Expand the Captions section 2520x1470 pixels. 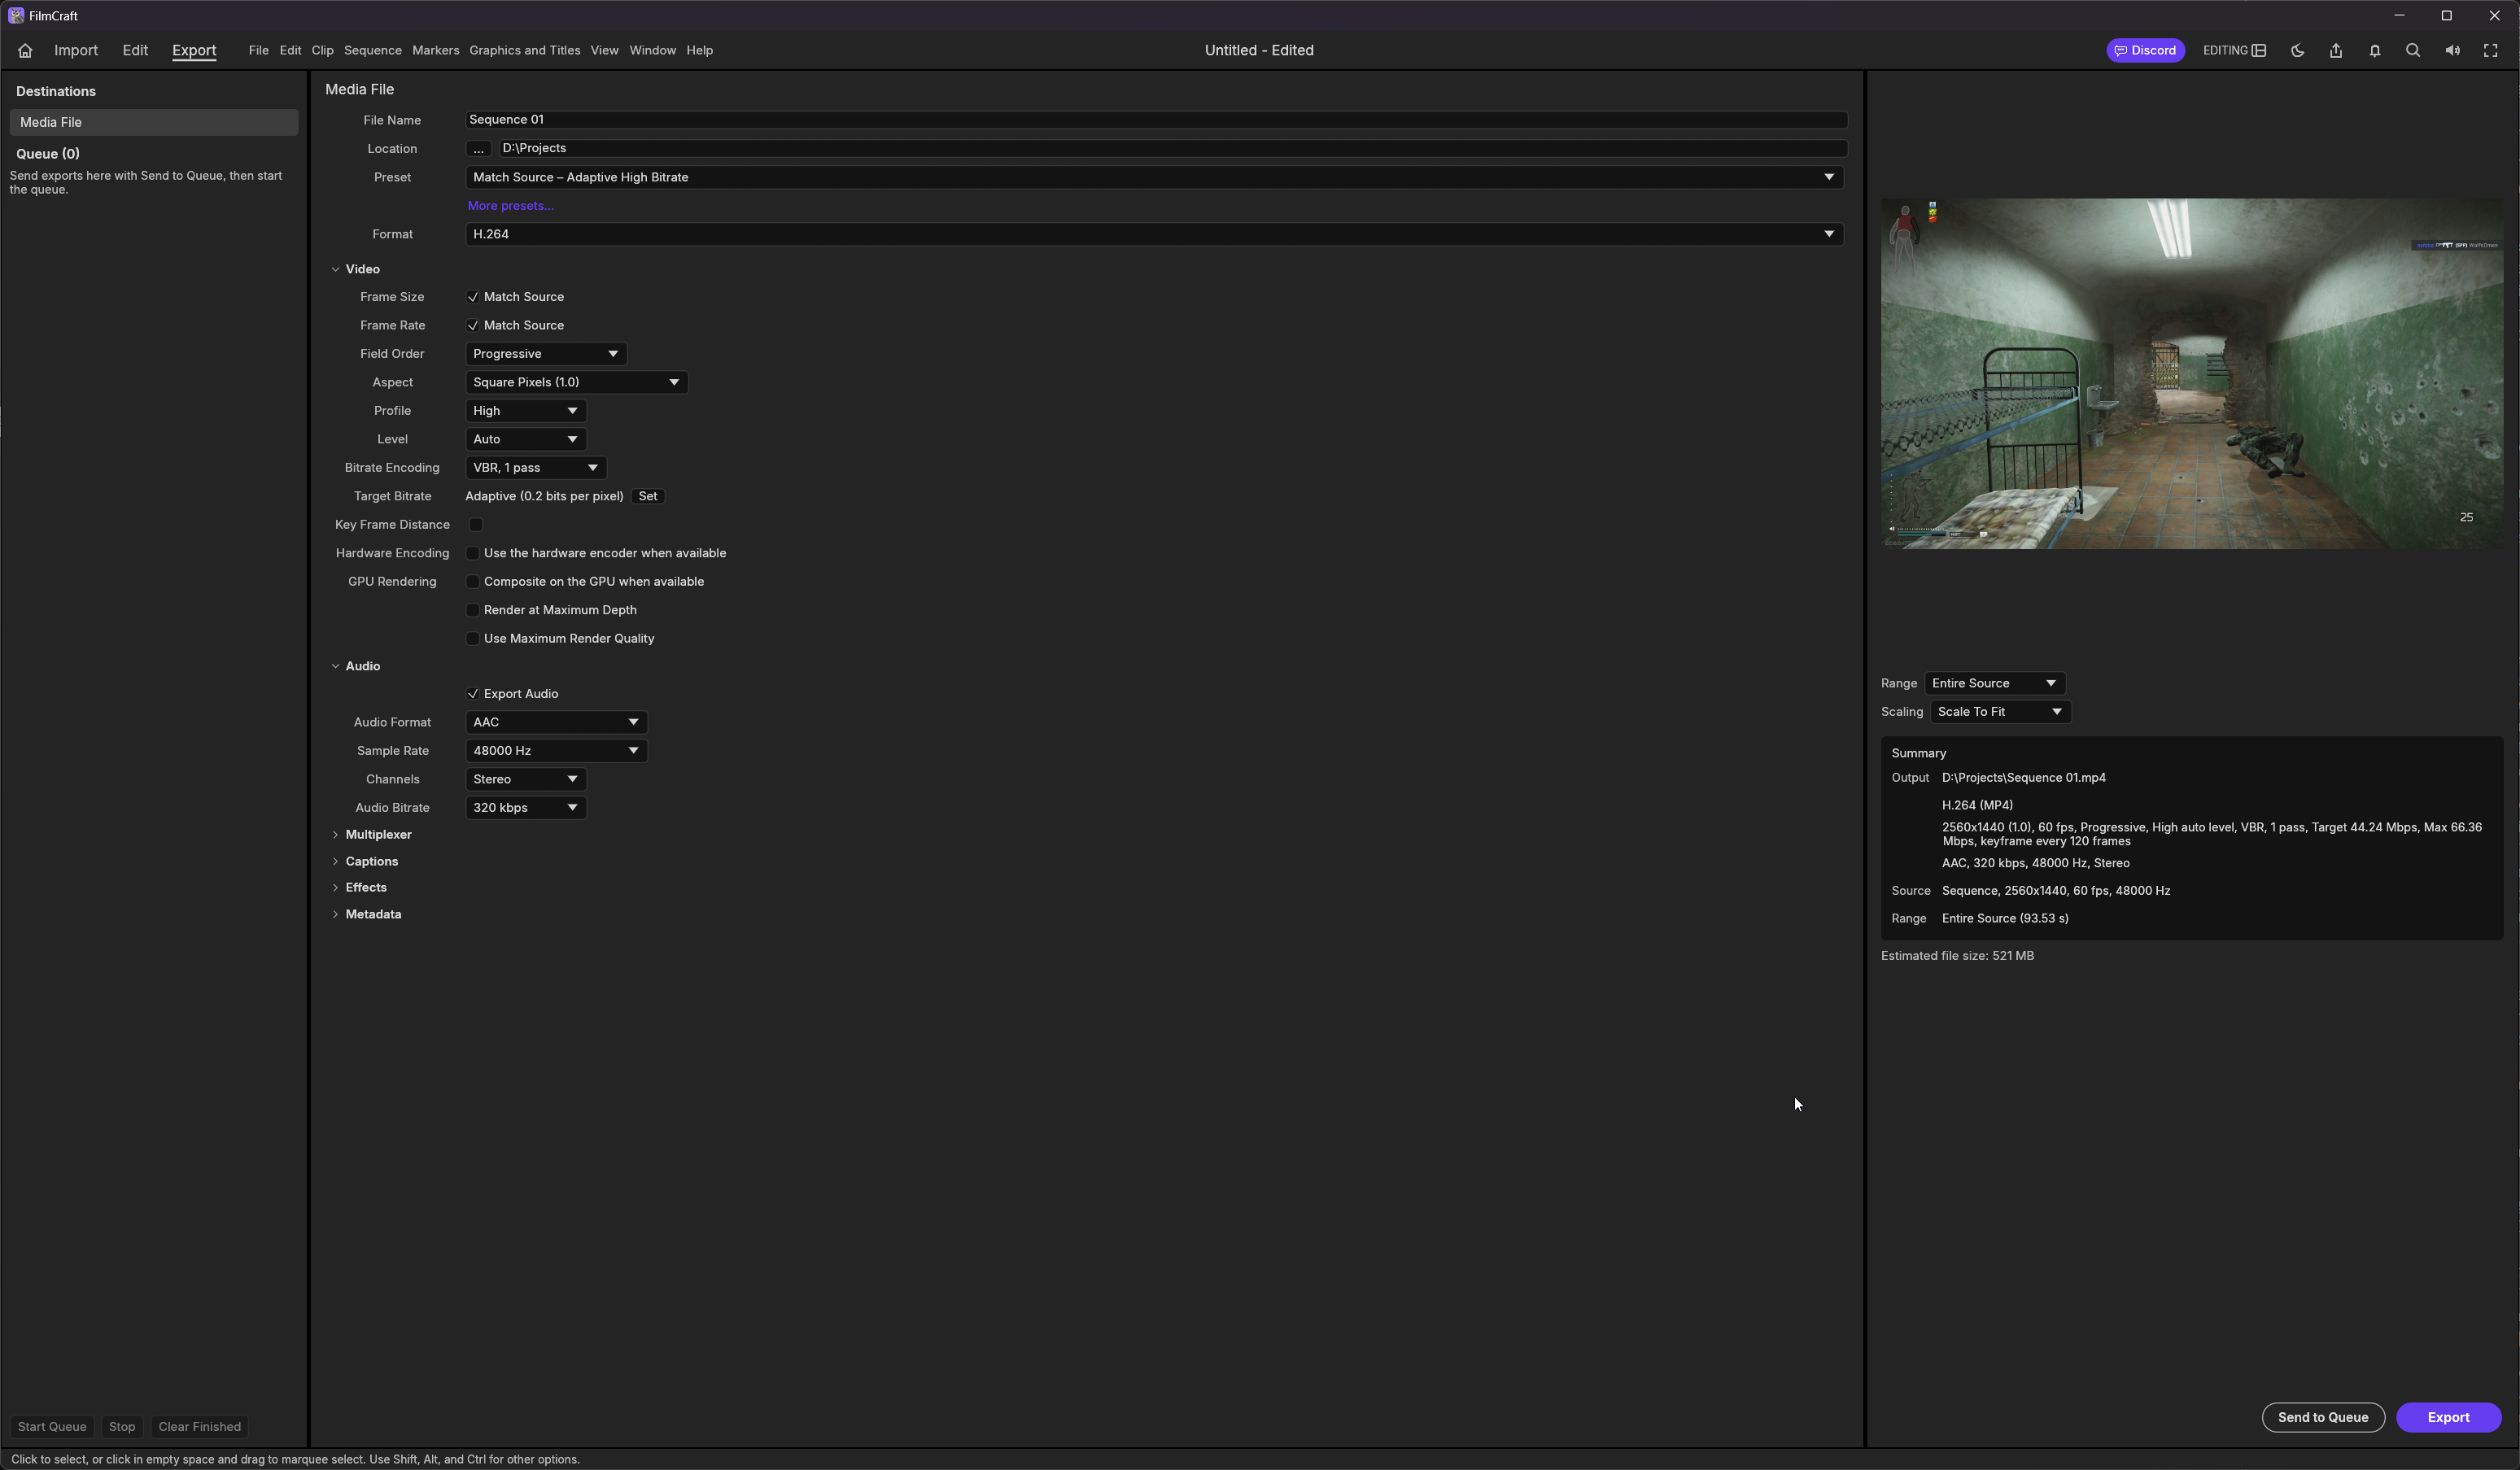click(336, 861)
